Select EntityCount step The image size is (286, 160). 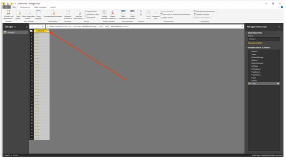(264, 69)
